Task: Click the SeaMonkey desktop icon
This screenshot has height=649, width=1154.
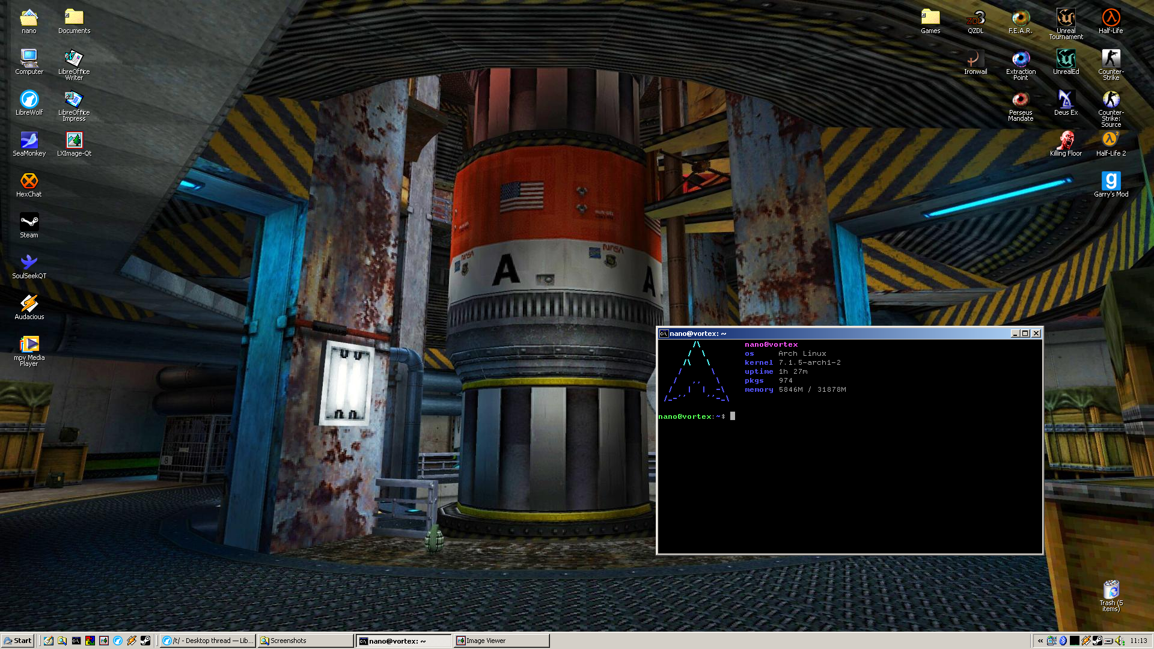Action: [x=29, y=144]
